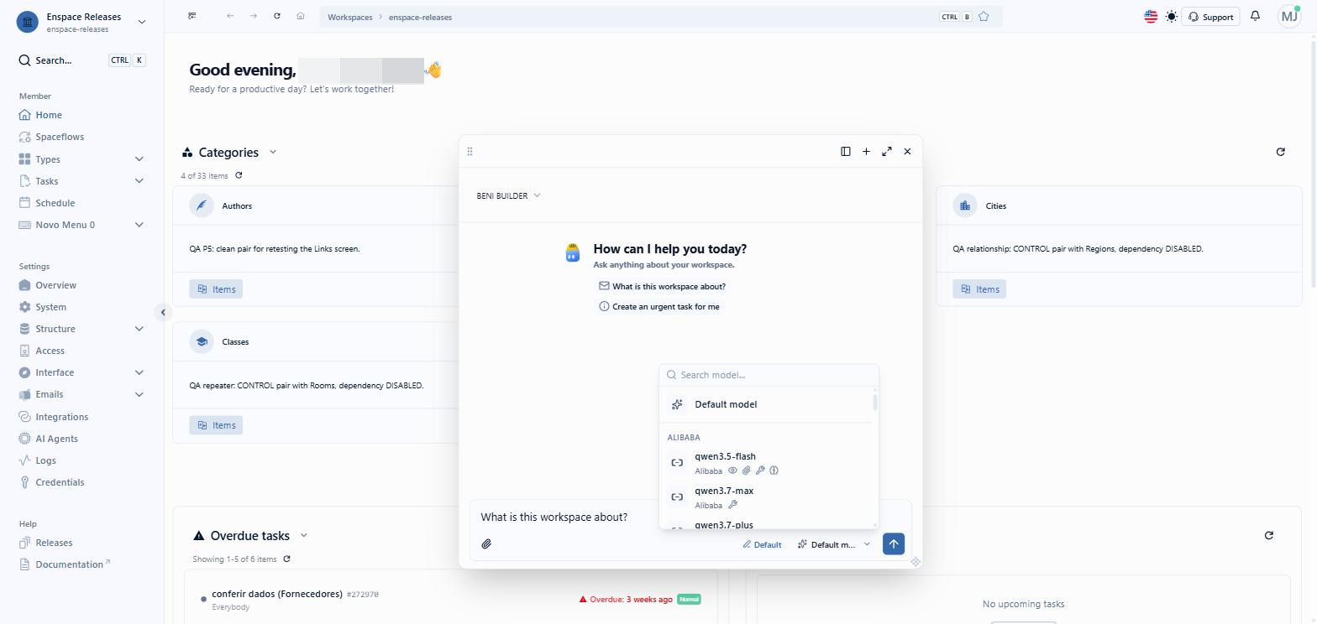Reload the page with the top bar refresh icon
The height and width of the screenshot is (624, 1317).
pyautogui.click(x=277, y=16)
